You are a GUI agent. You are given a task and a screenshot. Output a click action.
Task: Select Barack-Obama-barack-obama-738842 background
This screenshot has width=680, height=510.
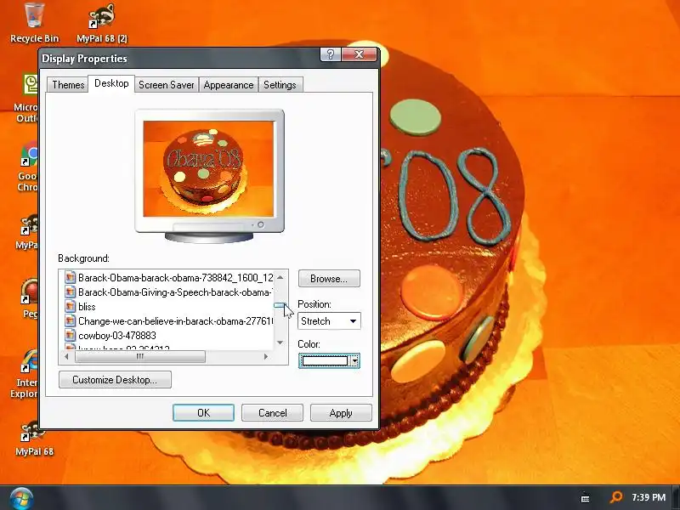pyautogui.click(x=176, y=278)
